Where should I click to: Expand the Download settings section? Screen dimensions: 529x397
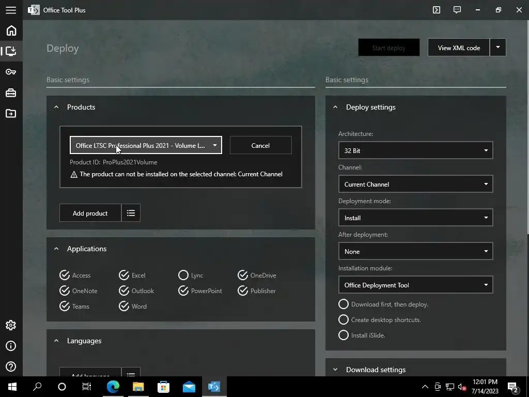(335, 369)
